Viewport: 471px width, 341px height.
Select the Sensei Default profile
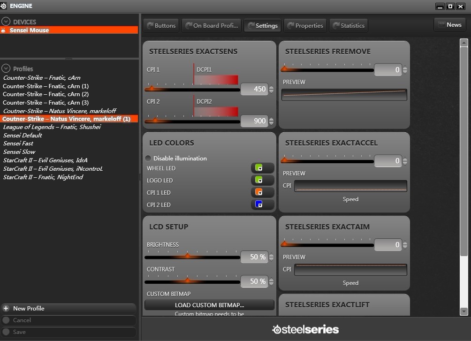pos(23,135)
